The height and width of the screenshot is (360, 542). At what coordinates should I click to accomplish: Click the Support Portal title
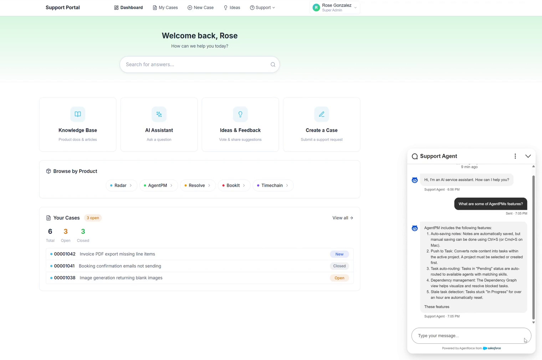pyautogui.click(x=63, y=7)
